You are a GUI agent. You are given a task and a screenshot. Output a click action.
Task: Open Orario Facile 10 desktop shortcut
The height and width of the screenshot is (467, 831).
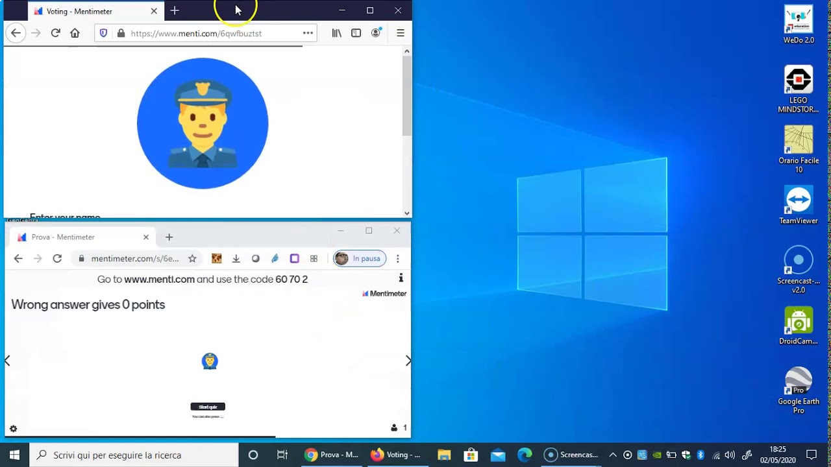(799, 149)
